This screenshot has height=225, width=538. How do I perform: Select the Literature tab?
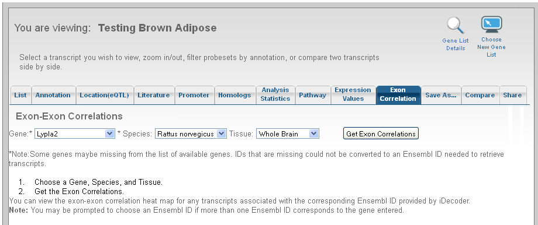[x=154, y=95]
